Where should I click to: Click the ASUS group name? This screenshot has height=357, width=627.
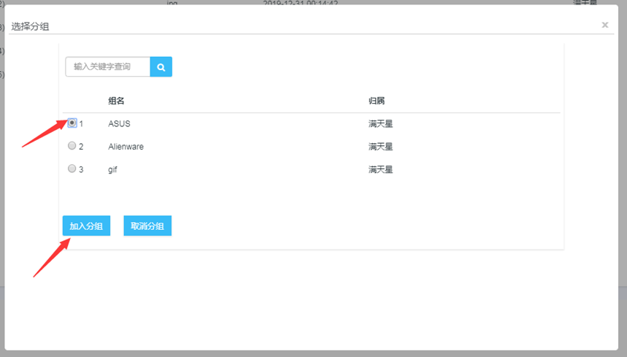[119, 124]
